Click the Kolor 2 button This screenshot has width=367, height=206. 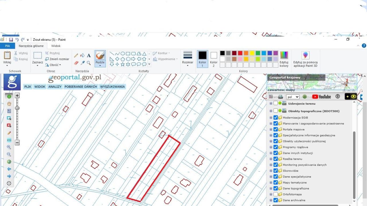(214, 59)
